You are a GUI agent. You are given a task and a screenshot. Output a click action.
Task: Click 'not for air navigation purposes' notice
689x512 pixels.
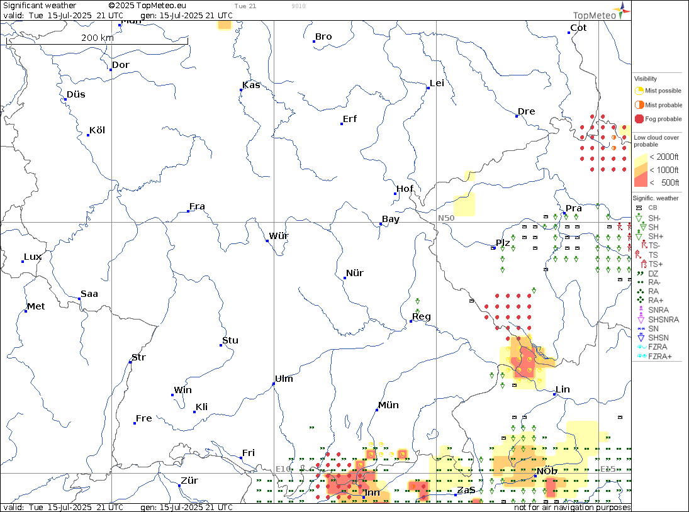pos(572,508)
